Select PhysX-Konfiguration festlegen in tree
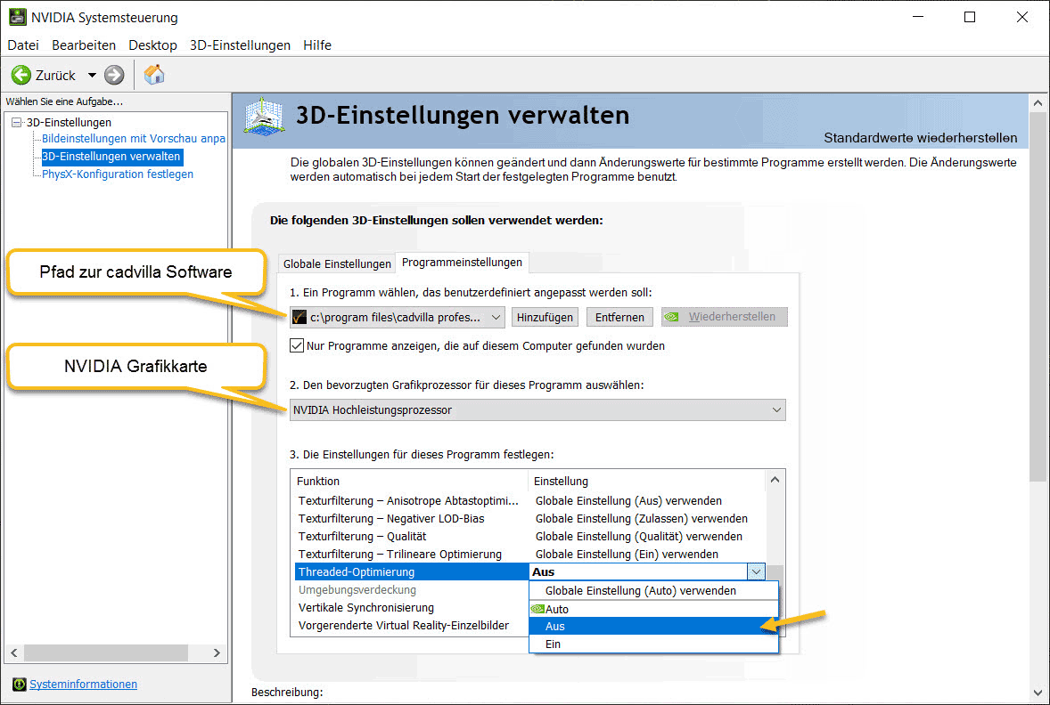1050x705 pixels. [x=118, y=174]
